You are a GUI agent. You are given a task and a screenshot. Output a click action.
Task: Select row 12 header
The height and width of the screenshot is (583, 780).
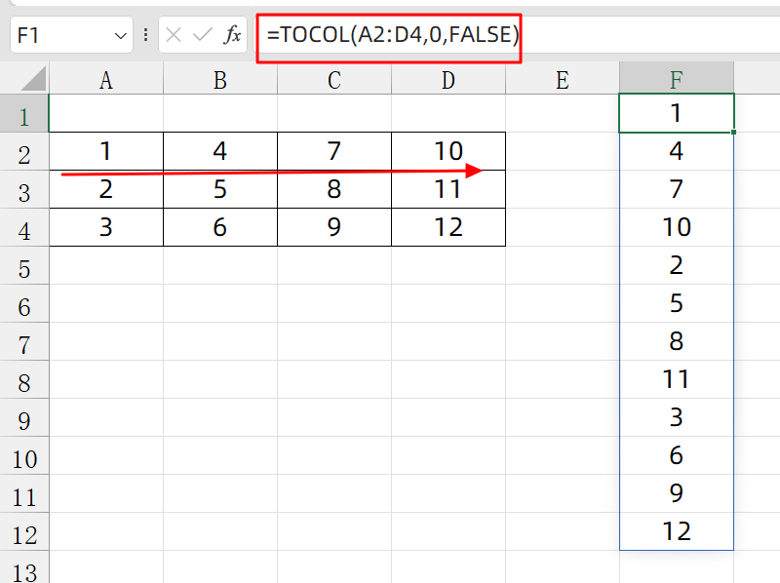pos(24,534)
